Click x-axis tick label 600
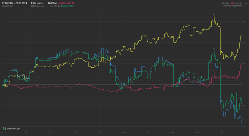 point(75,132)
